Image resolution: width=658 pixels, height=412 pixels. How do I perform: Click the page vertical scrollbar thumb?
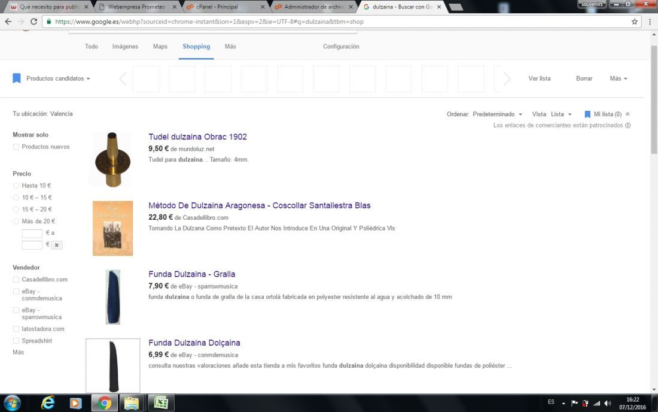click(x=654, y=99)
